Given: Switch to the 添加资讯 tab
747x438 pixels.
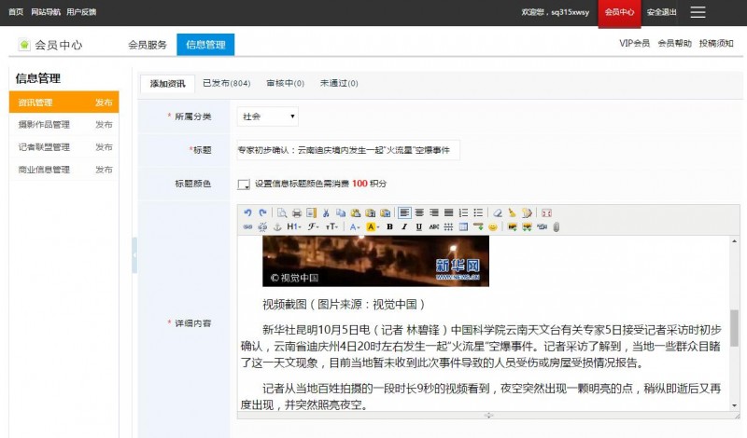Looking at the screenshot, I should click(x=168, y=84).
